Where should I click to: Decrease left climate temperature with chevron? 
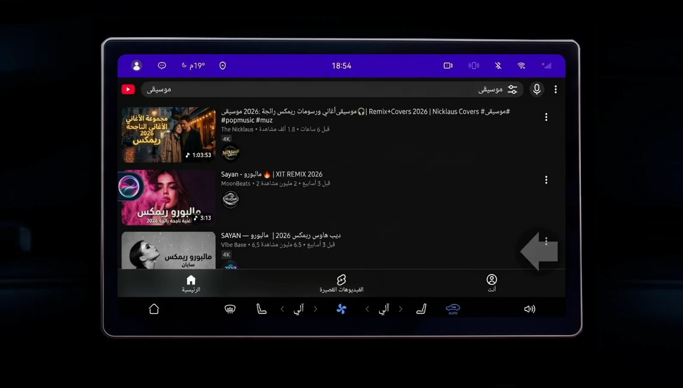pyautogui.click(x=282, y=309)
